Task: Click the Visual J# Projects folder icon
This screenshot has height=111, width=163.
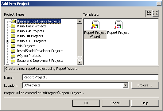Action: pyautogui.click(x=13, y=36)
